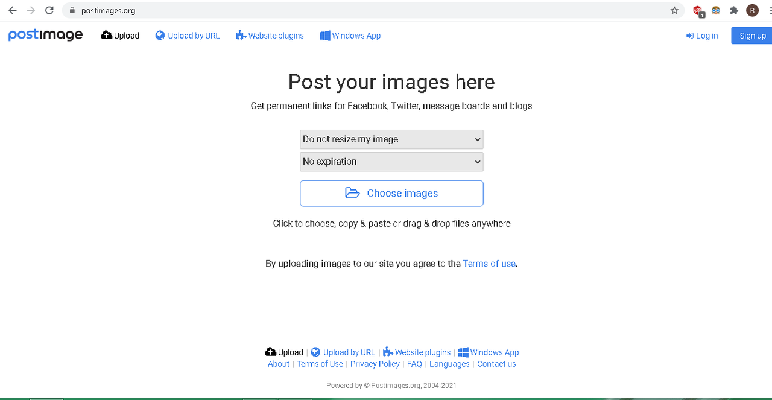
Task: Open the About footer link
Action: [x=279, y=364]
